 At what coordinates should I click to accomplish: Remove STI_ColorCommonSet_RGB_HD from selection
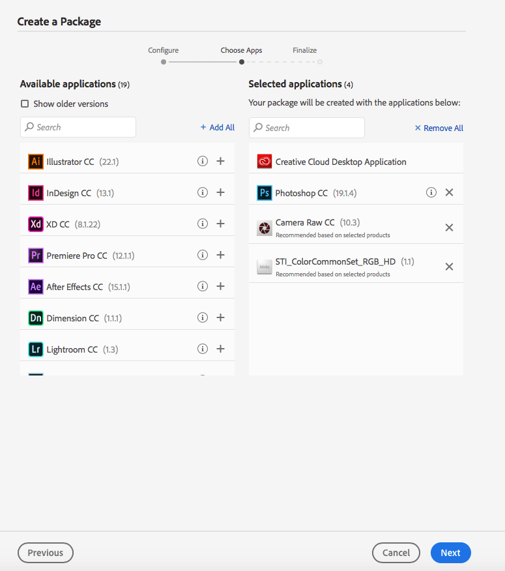click(450, 267)
